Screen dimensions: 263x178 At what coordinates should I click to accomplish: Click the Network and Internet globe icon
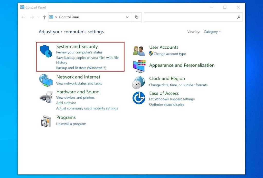46,81
